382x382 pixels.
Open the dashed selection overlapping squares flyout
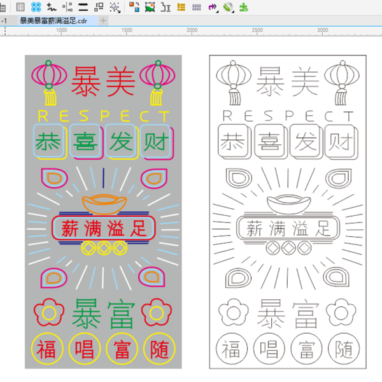pyautogui.click(x=115, y=8)
